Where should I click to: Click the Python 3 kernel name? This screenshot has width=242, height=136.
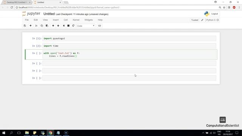[211, 20]
